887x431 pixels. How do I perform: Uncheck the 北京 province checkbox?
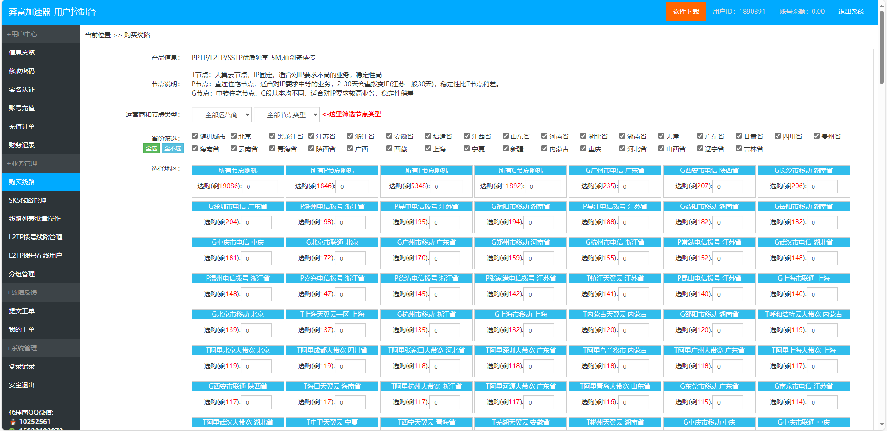(234, 136)
